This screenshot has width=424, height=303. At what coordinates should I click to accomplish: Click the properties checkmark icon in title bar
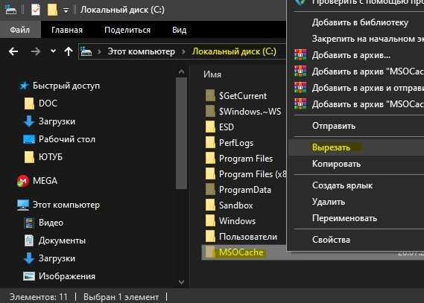pos(36,10)
